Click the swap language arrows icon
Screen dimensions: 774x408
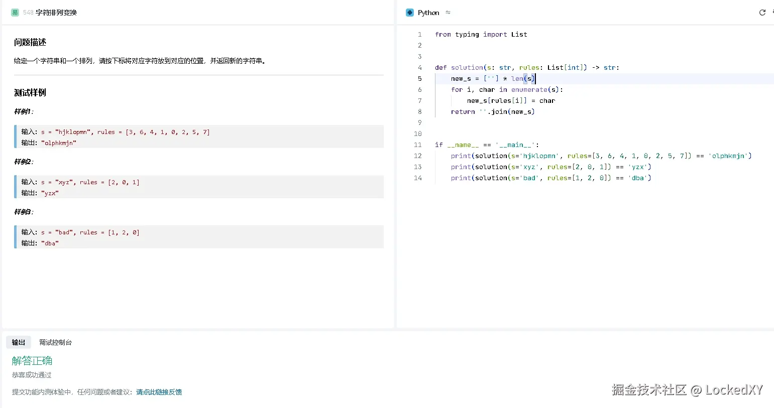pos(448,13)
